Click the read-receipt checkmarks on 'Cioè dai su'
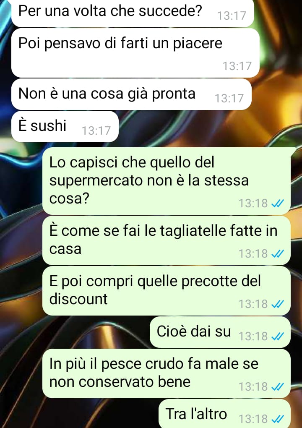The image size is (302, 428). [x=278, y=337]
